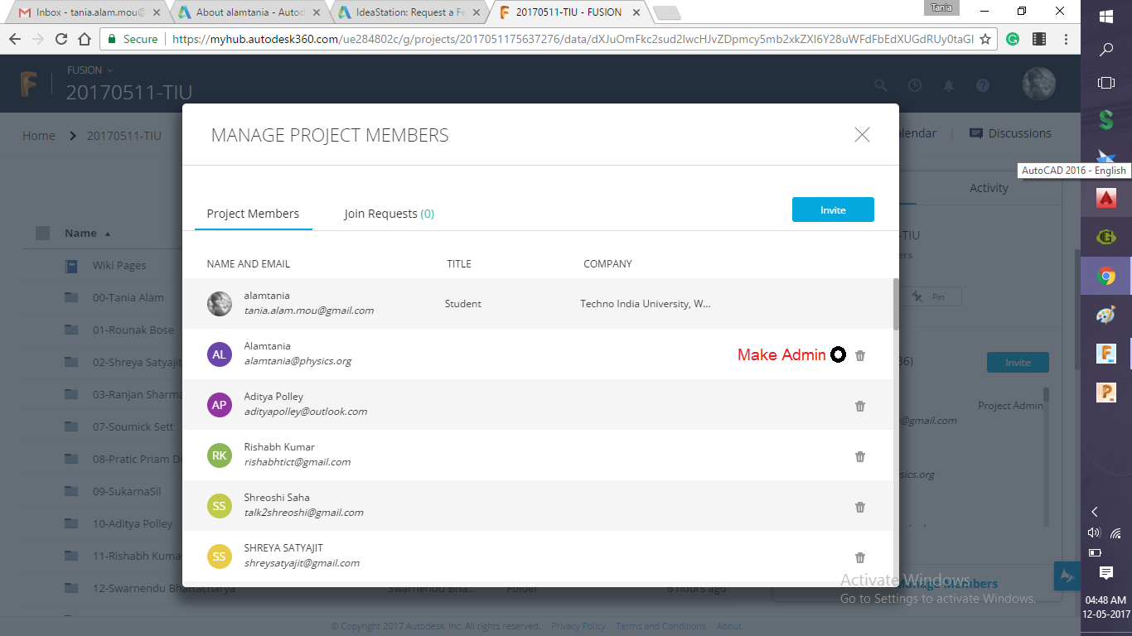The image size is (1132, 636).
Task: Toggle the select-all checkbox beside Name
Action: click(x=41, y=233)
